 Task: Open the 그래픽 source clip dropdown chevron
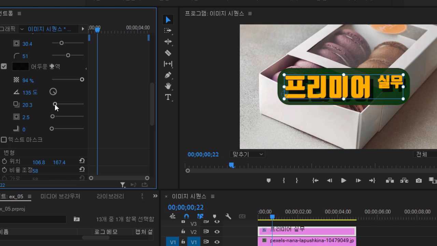22,29
